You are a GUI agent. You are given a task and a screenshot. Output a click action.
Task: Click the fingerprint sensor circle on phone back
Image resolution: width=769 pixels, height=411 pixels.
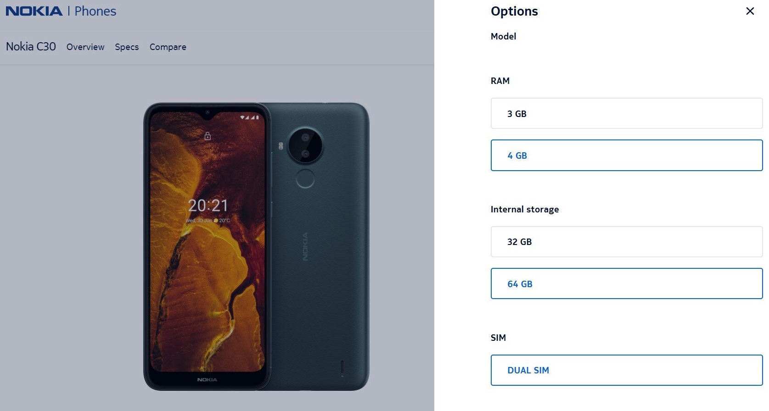tap(305, 178)
